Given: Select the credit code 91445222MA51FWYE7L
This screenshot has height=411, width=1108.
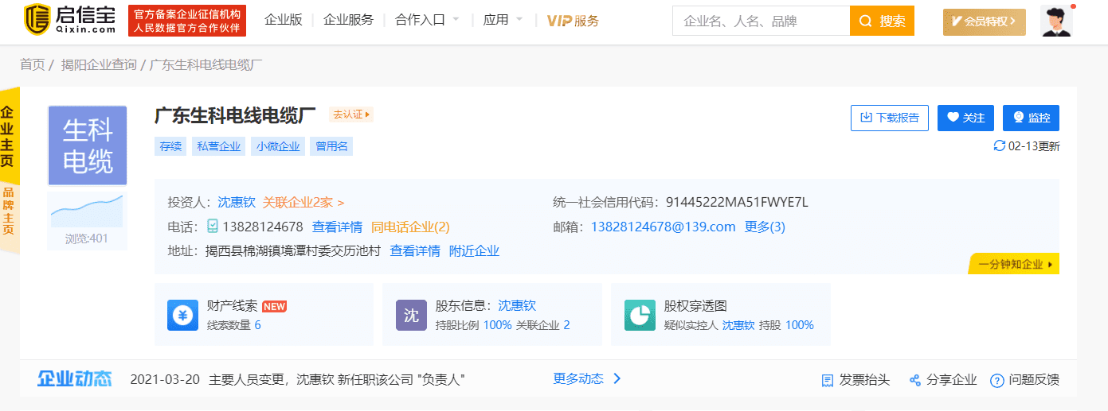Looking at the screenshot, I should click(737, 203).
